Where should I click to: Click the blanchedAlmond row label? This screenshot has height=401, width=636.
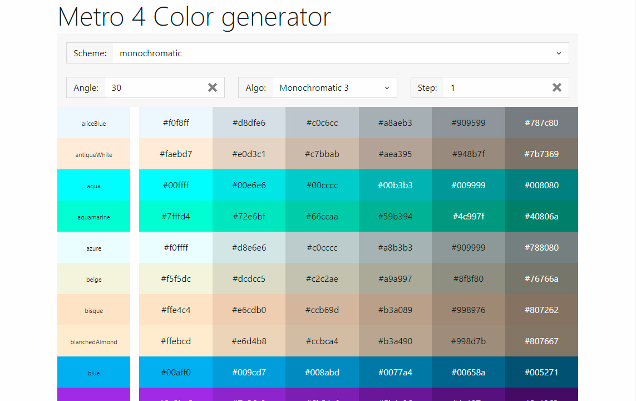tap(93, 341)
